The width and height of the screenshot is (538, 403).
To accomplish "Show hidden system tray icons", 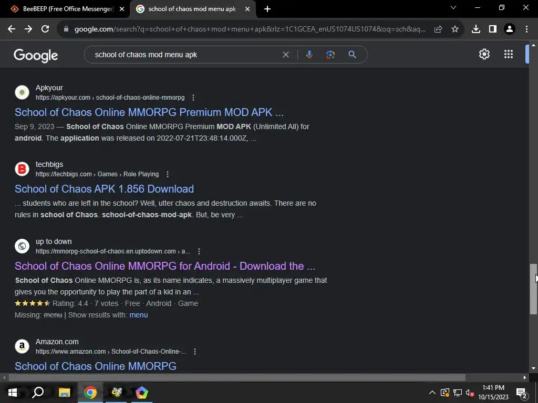I will click(x=432, y=393).
